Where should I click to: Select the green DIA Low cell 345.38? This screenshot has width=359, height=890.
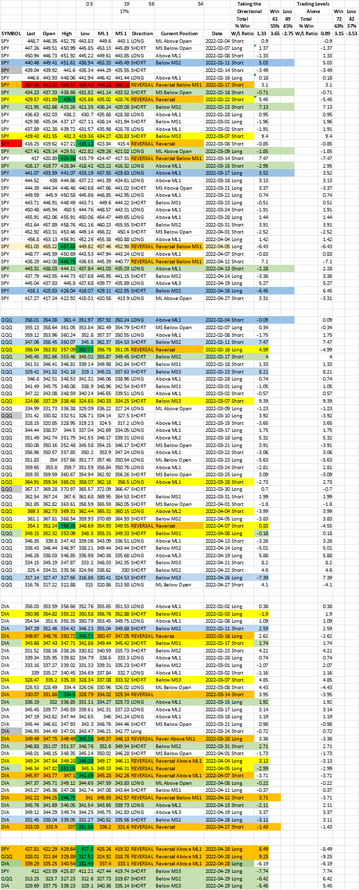coord(85,739)
